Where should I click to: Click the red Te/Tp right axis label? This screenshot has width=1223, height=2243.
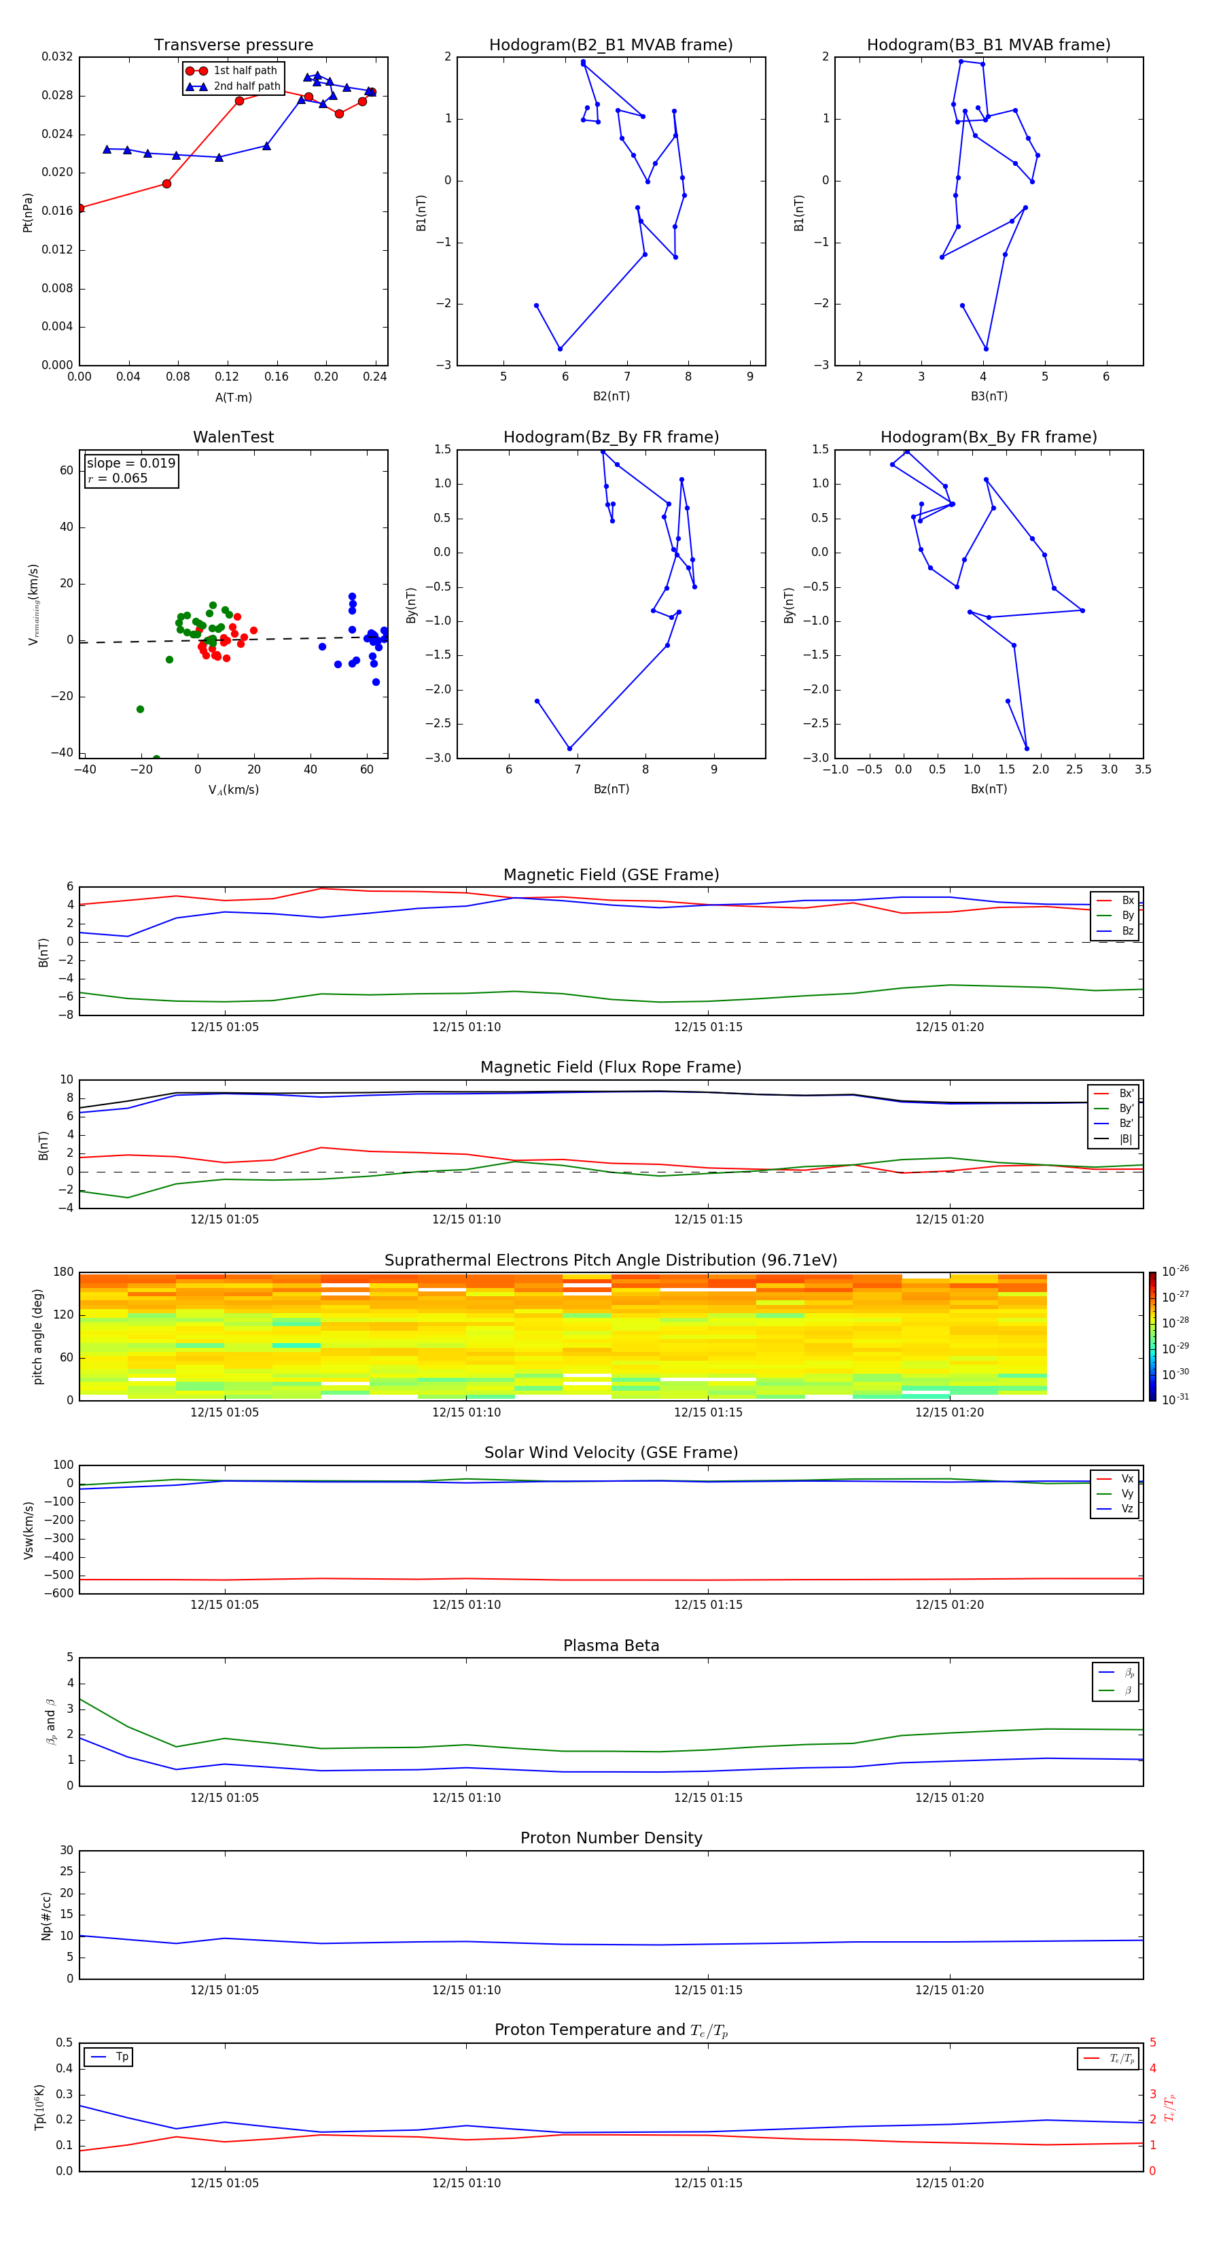point(1171,2107)
